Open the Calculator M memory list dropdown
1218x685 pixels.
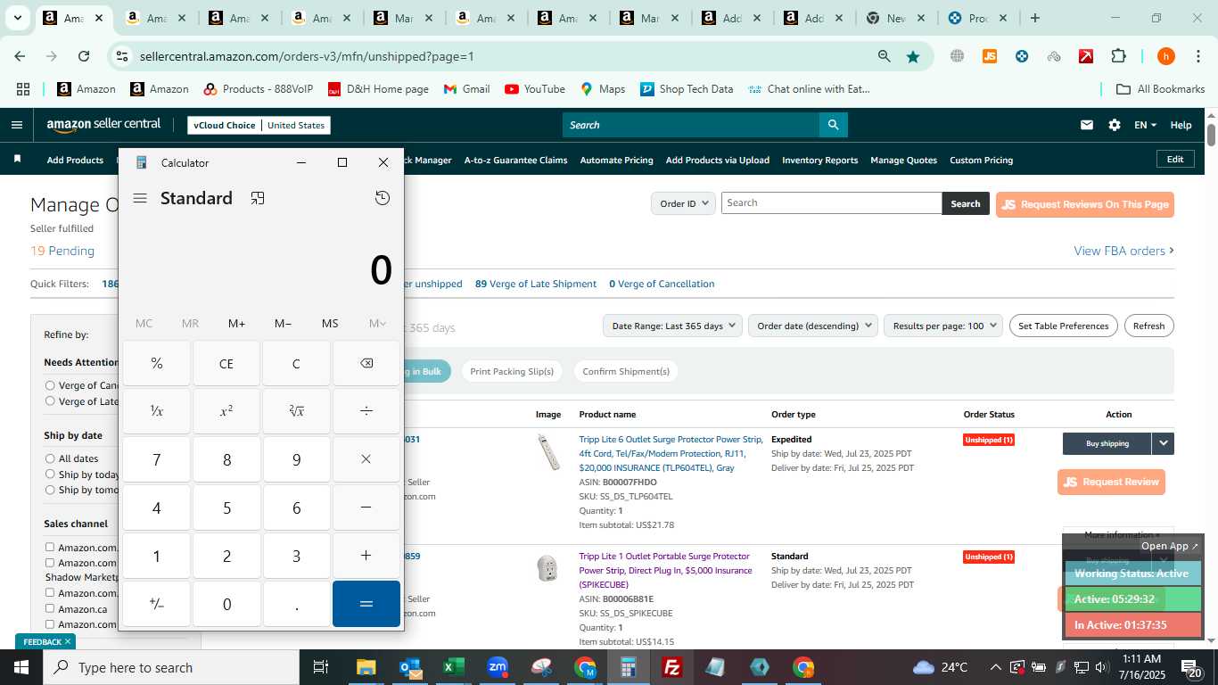[377, 323]
